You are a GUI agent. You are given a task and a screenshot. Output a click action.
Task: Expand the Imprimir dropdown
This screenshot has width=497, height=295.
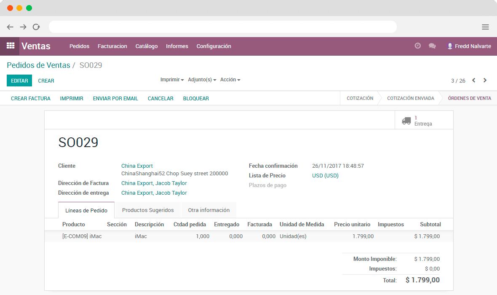point(172,80)
